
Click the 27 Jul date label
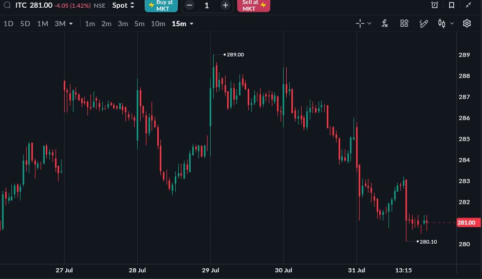[x=64, y=270]
